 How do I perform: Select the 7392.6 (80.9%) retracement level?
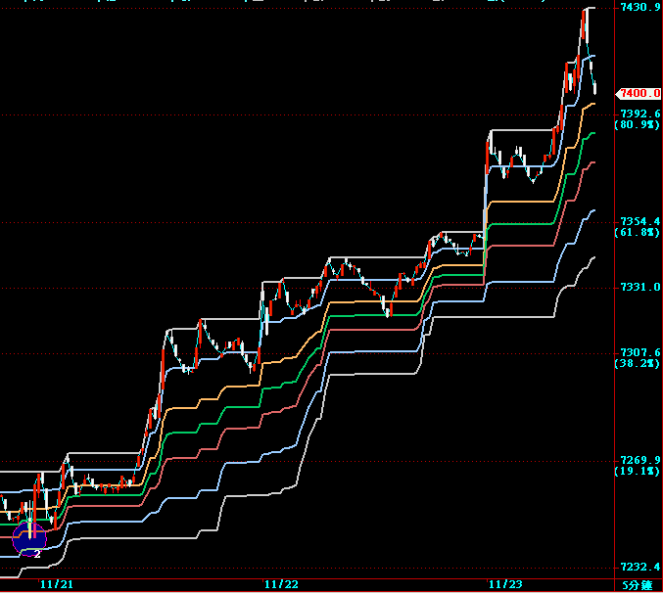click(x=638, y=119)
